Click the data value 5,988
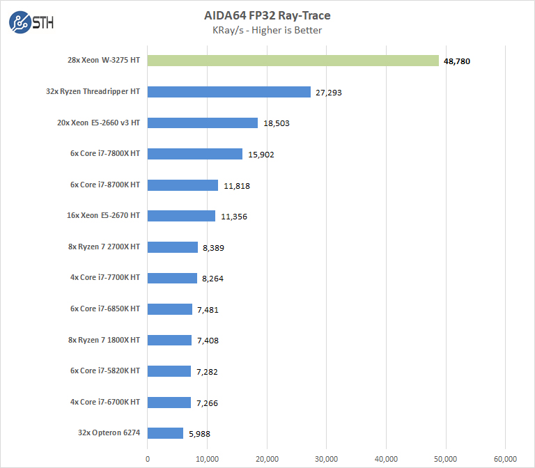The image size is (535, 468). point(200,435)
